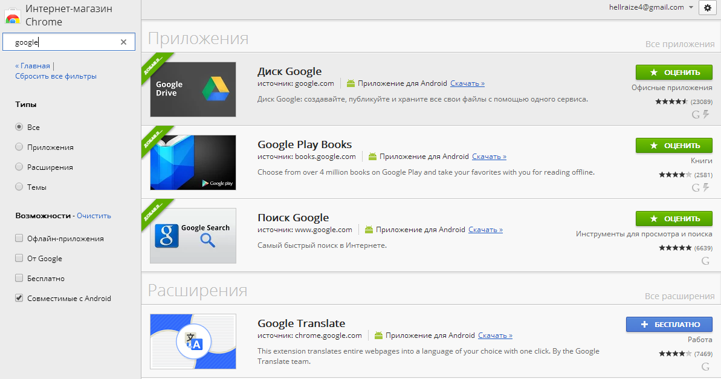Uncheck Совместимые с Android checkbox
The height and width of the screenshot is (379, 721).
[19, 297]
